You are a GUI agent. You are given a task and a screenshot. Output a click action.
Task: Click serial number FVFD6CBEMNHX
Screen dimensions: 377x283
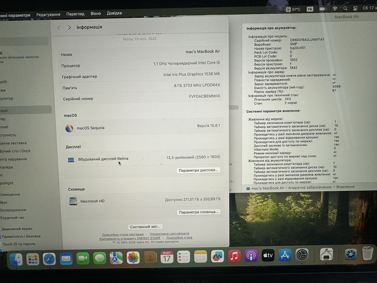[x=204, y=96]
